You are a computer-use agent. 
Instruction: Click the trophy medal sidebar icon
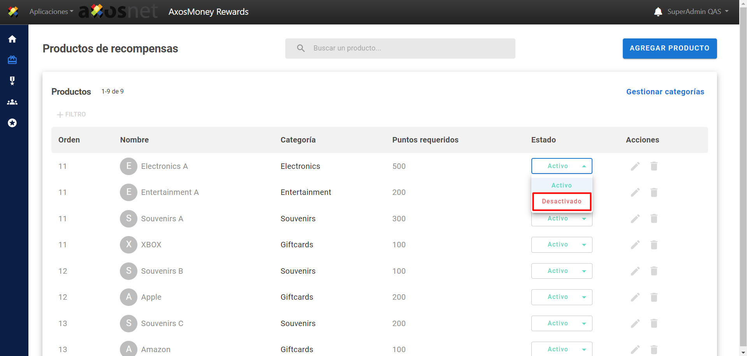(x=12, y=81)
